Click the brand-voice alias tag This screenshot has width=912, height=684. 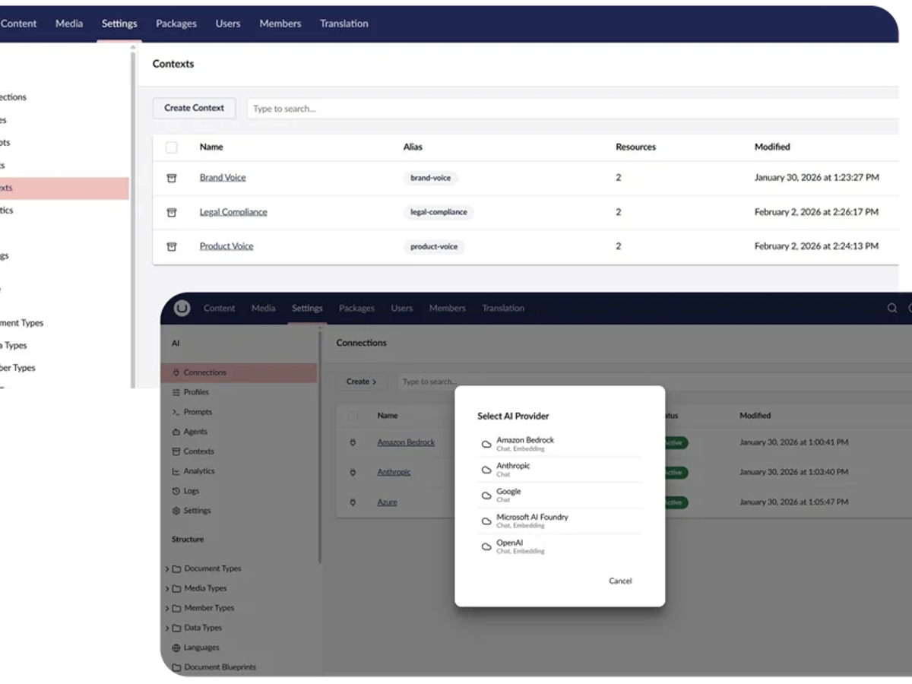431,178
